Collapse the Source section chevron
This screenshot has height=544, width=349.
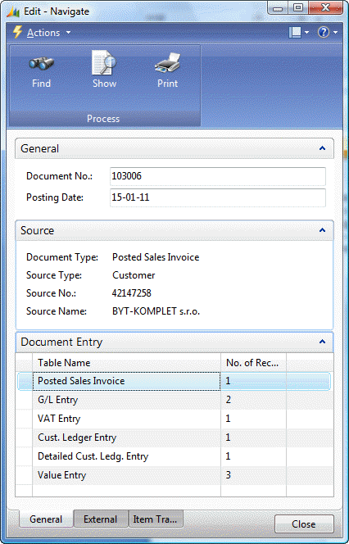pos(322,230)
